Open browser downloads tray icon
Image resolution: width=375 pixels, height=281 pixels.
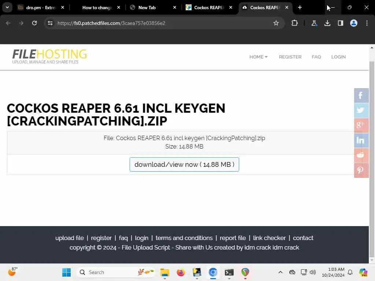[x=327, y=23]
